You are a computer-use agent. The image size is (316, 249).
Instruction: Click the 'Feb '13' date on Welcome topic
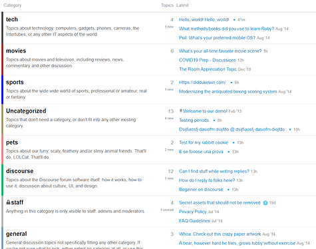[x=235, y=111]
